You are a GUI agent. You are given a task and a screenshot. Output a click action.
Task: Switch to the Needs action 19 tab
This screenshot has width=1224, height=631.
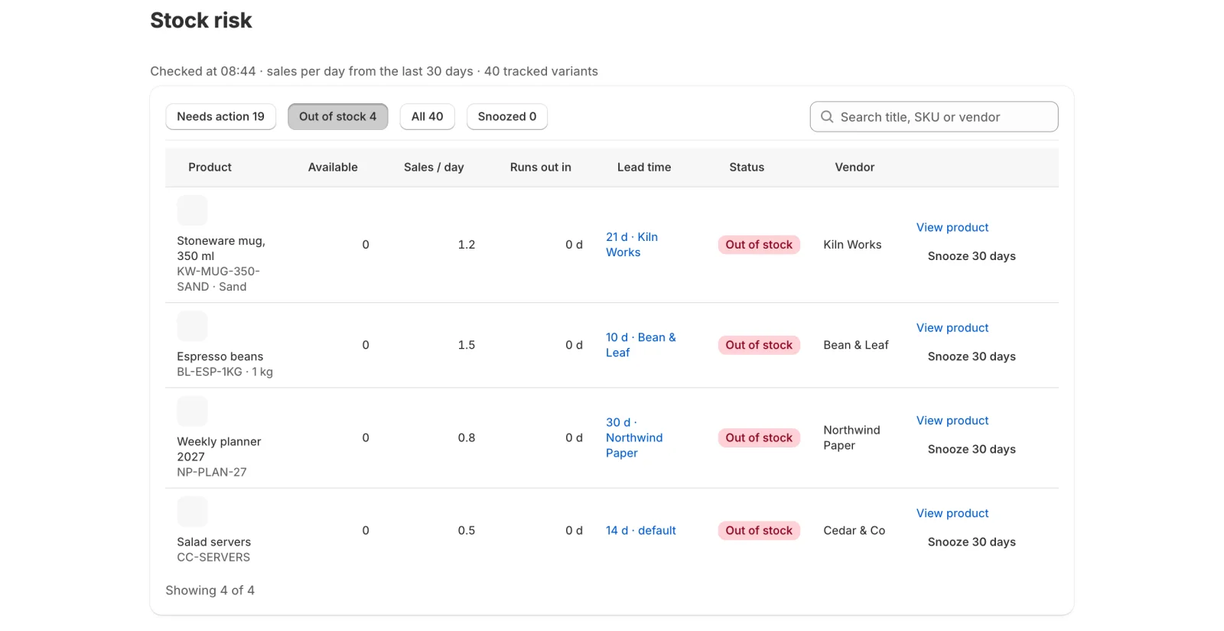(220, 116)
